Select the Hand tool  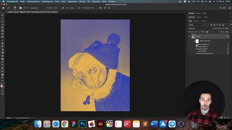(x=3, y=75)
